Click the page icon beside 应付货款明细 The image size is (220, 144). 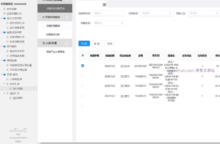(7, 28)
